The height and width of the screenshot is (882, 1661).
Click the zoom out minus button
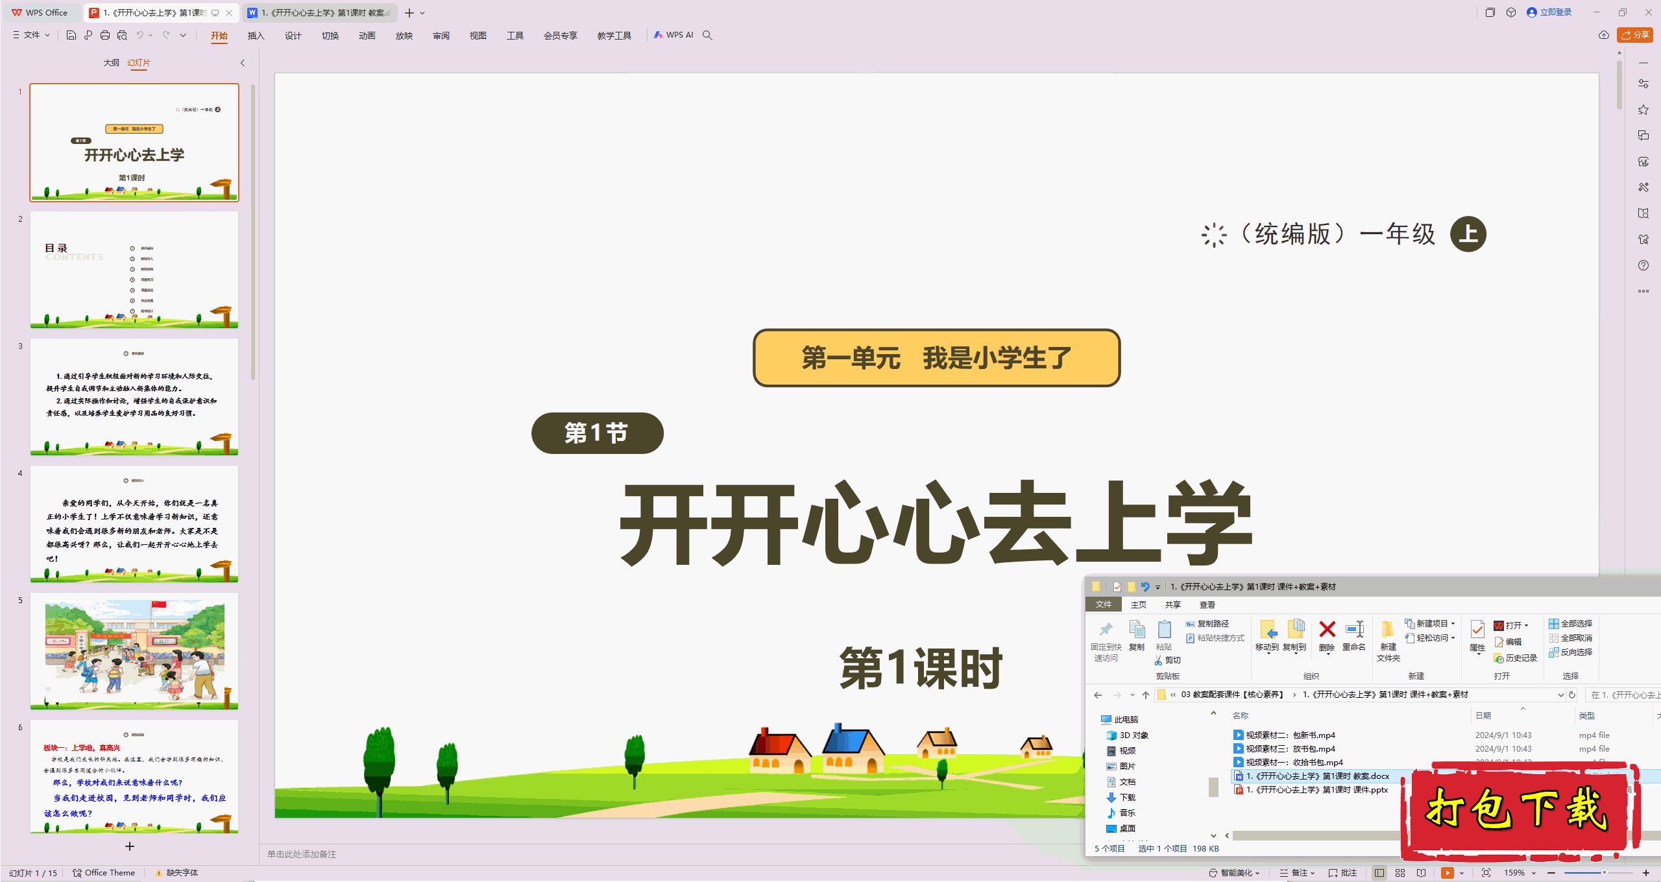point(1551,873)
